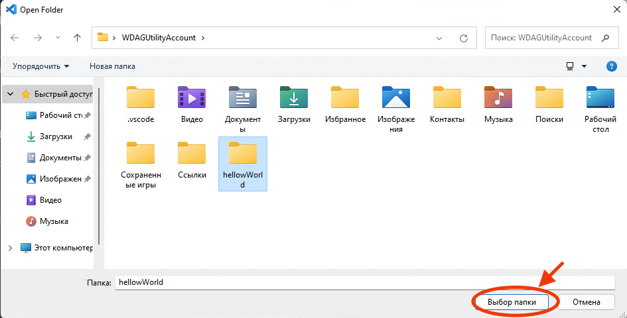Image resolution: width=627 pixels, height=318 pixels.
Task: Collapse the Быстрый доступ section
Action: pos(10,94)
